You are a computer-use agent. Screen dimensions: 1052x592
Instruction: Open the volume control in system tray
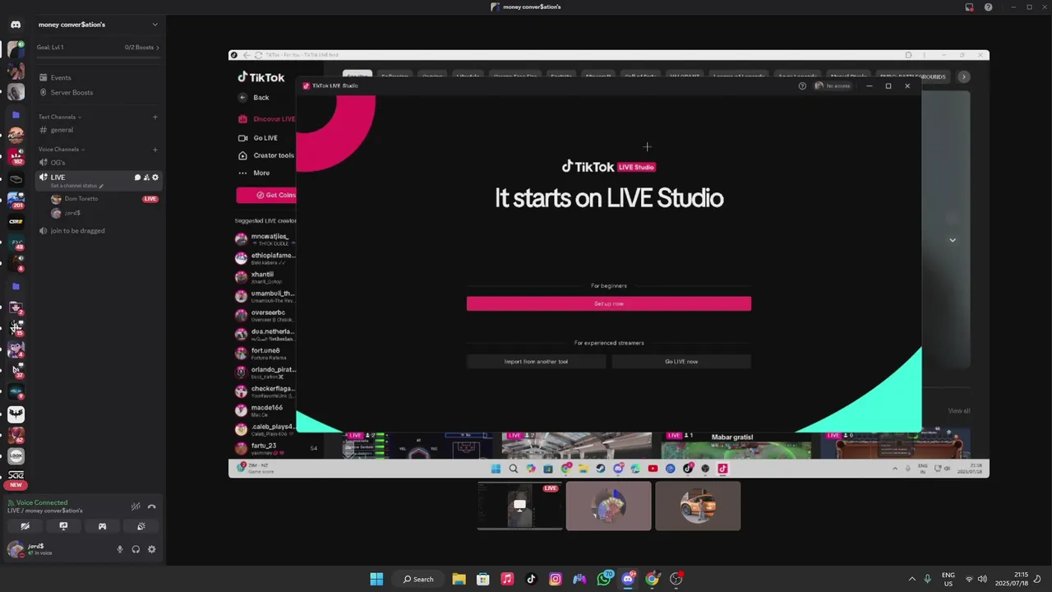(982, 579)
